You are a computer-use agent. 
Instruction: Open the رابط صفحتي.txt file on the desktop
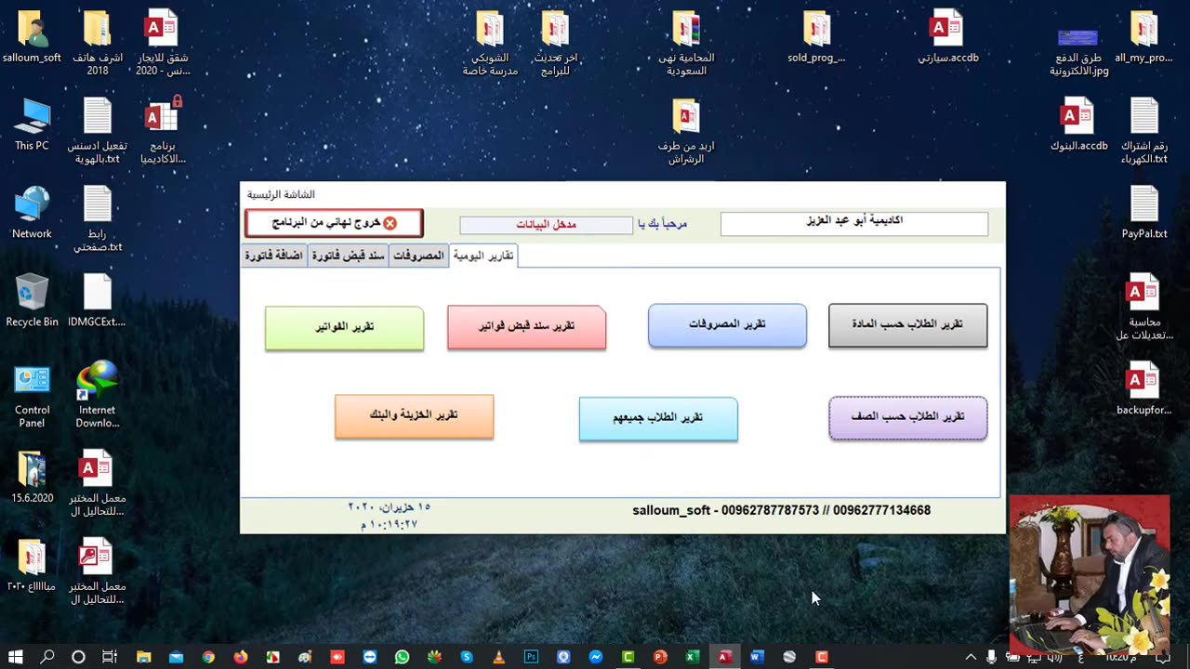pyautogui.click(x=98, y=220)
